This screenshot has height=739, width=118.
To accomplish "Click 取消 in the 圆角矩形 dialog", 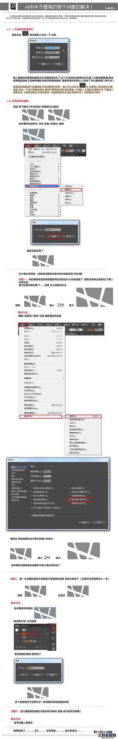I will tap(58, 64).
